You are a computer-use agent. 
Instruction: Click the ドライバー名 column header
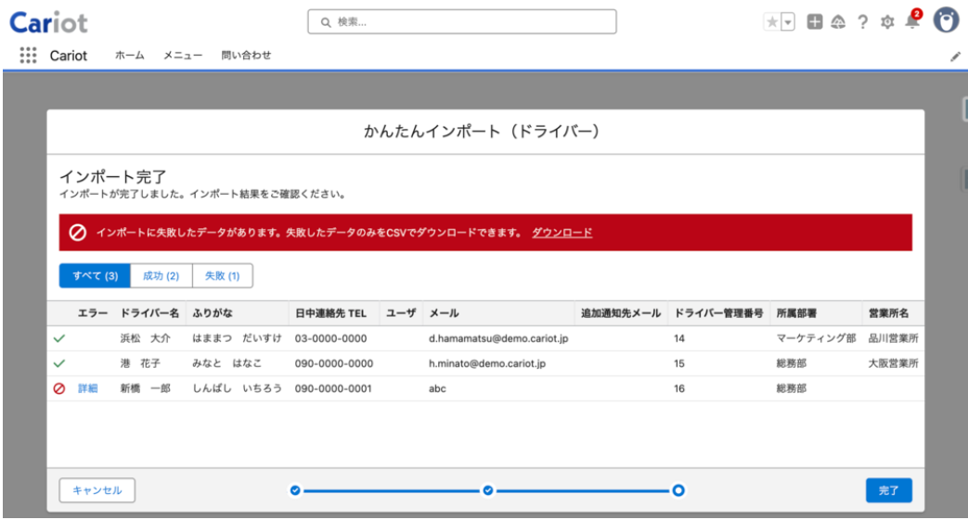click(x=149, y=313)
